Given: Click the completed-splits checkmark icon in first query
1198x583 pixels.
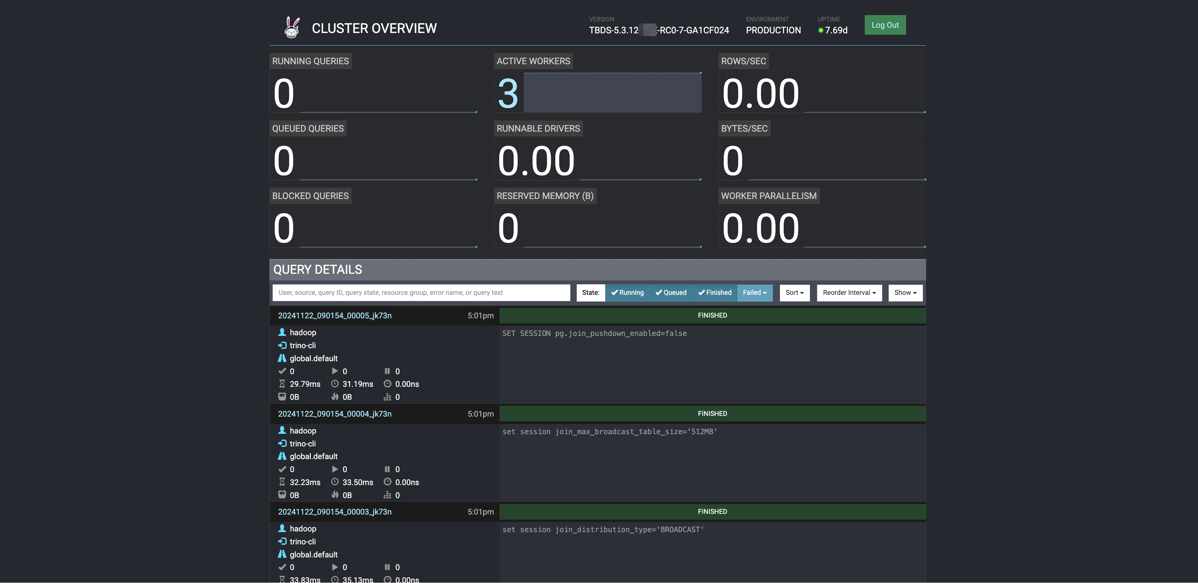Looking at the screenshot, I should (x=282, y=371).
